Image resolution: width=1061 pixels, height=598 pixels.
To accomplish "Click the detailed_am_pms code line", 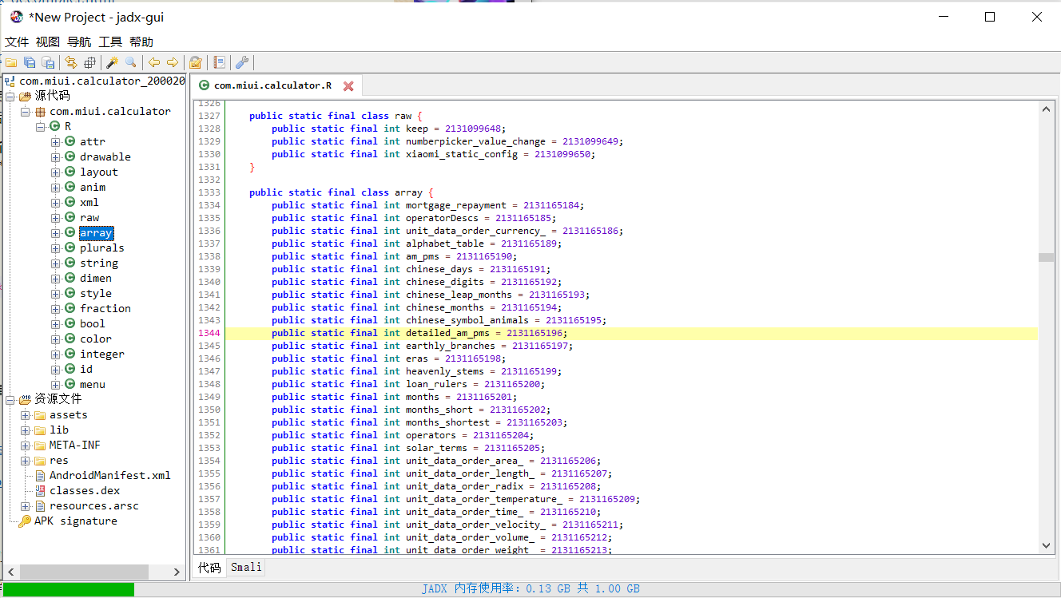I will click(x=631, y=333).
